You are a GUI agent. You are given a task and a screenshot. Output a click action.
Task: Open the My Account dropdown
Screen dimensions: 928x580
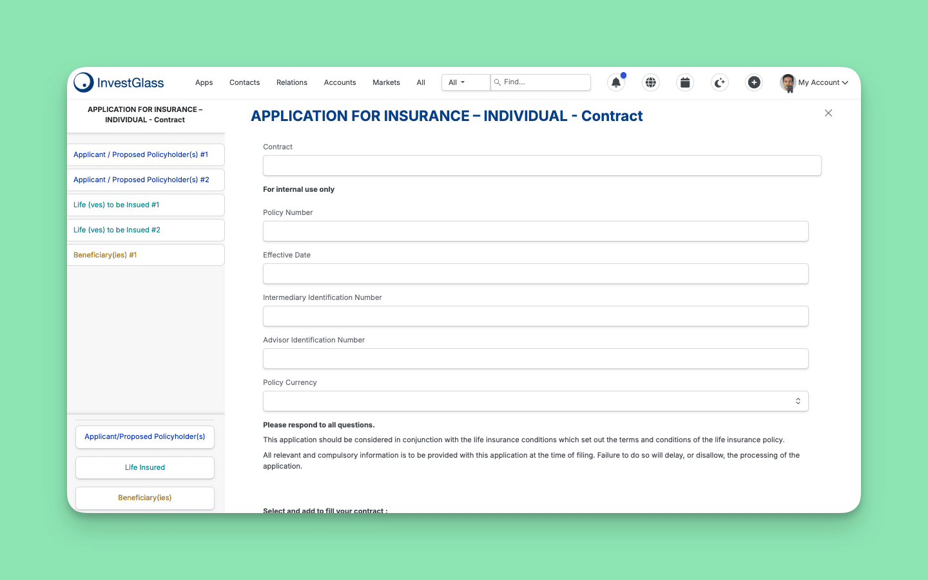pyautogui.click(x=823, y=82)
